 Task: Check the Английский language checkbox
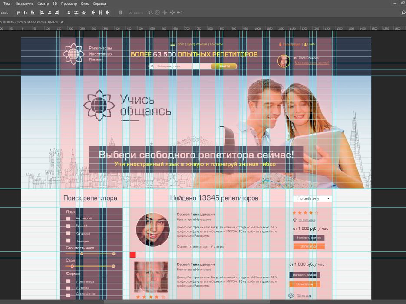[68, 218]
